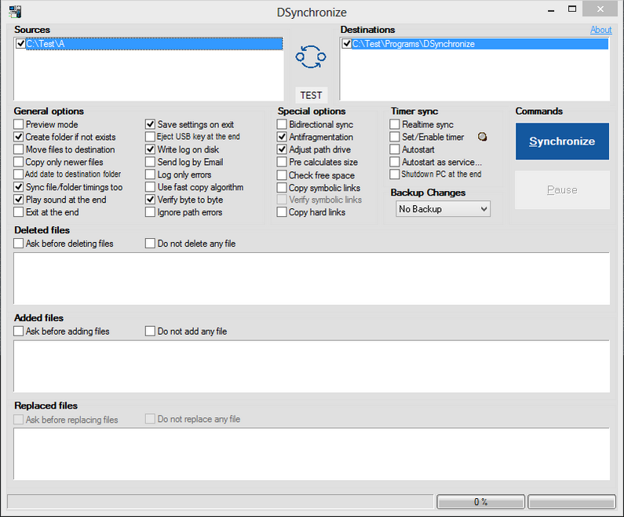Select C:\Test\Programs\DSynchronize destination row
The image size is (624, 517).
click(480, 44)
